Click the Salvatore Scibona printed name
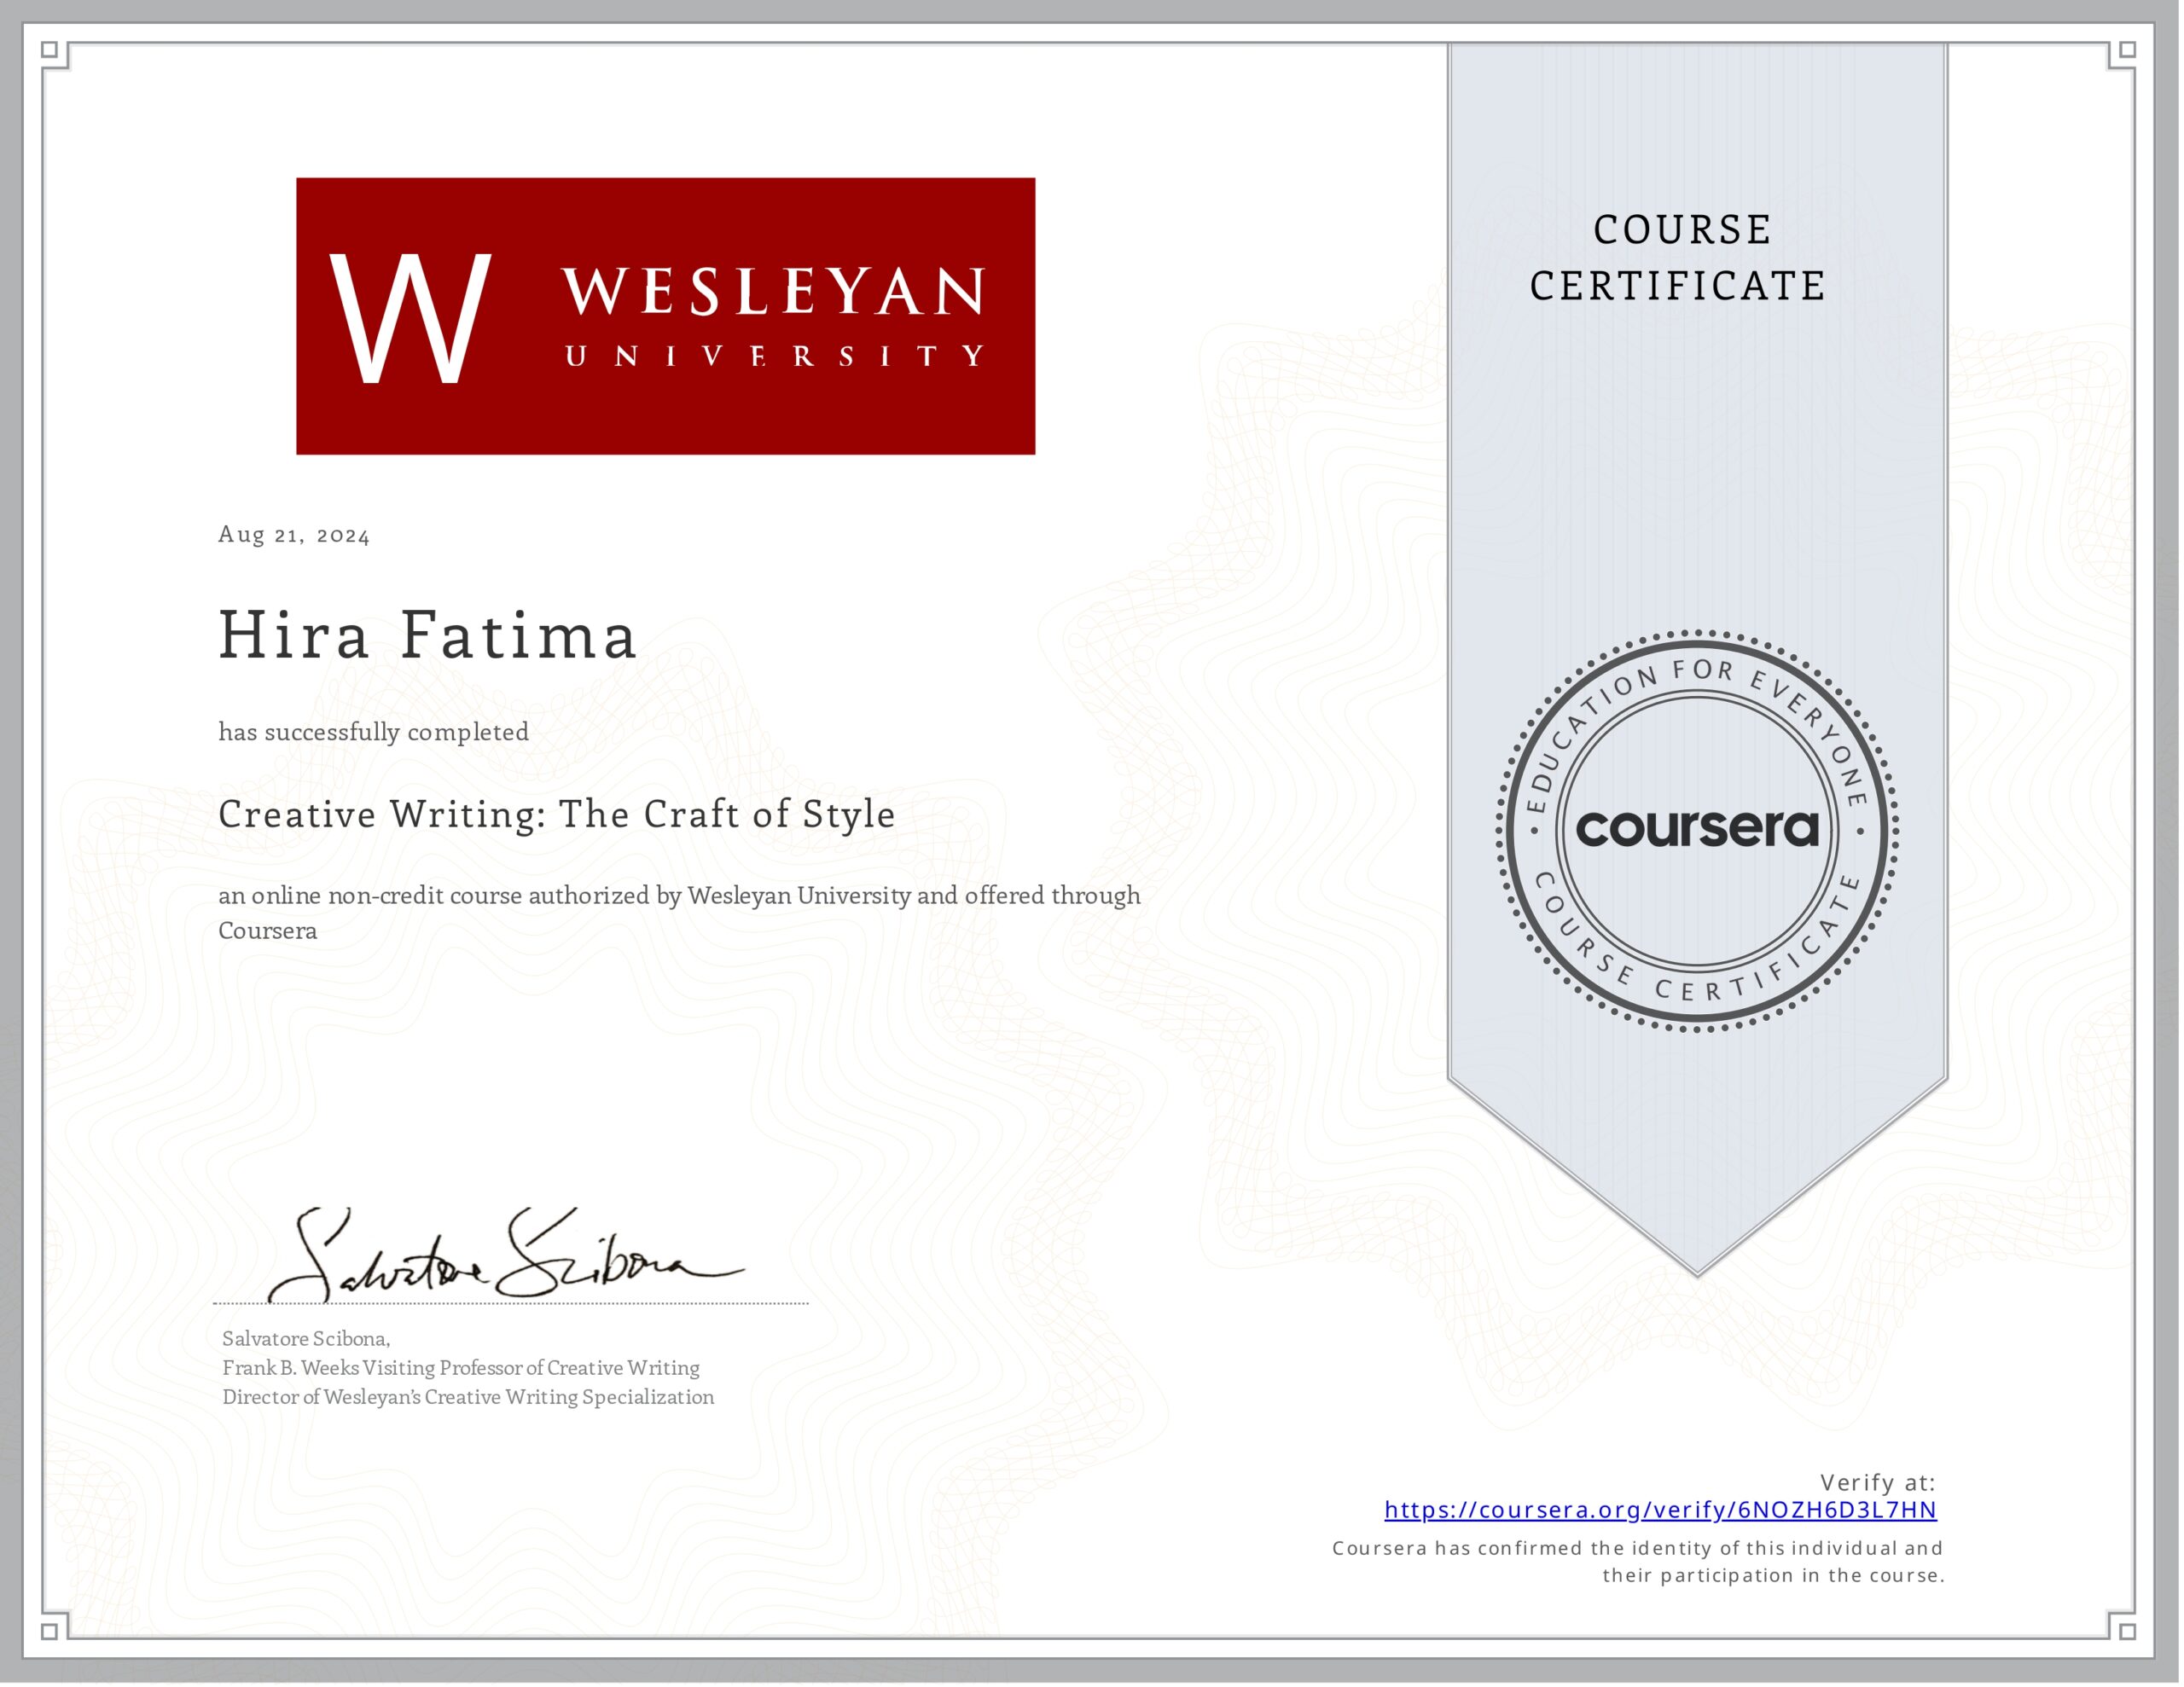Image resolution: width=2184 pixels, height=1687 pixels. pyautogui.click(x=306, y=1339)
